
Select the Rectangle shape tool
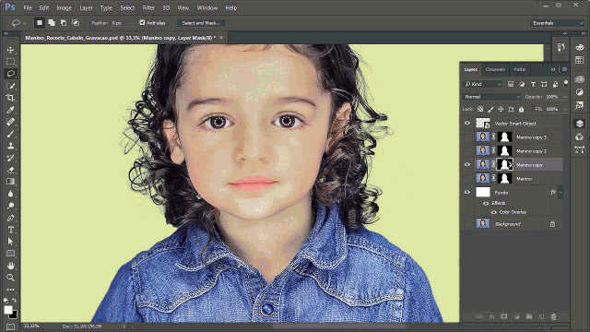click(10, 254)
